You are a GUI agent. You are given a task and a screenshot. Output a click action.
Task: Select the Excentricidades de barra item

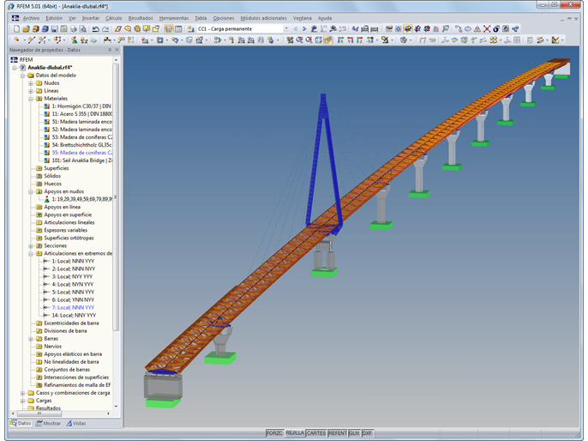pyautogui.click(x=71, y=323)
